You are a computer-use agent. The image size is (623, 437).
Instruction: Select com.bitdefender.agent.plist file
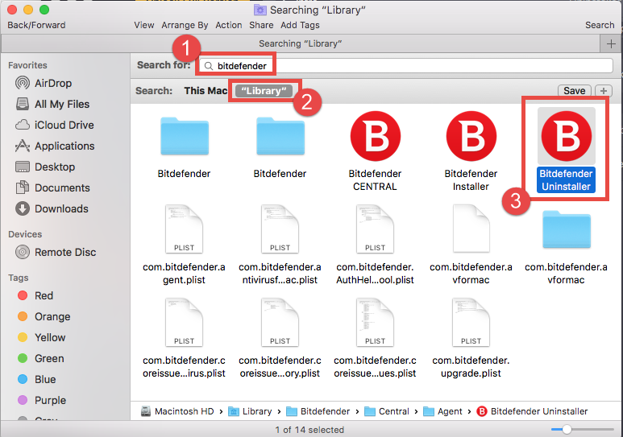point(185,229)
